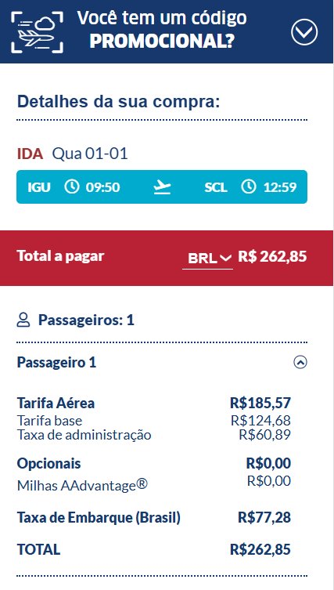The width and height of the screenshot is (334, 590).
Task: Select the SCL destination airport code
Action: click(x=216, y=187)
